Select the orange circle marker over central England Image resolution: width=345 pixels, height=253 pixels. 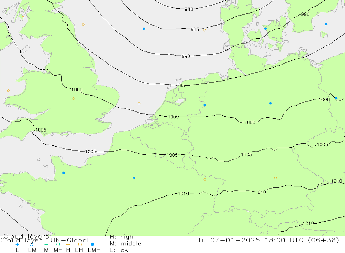click(x=73, y=98)
